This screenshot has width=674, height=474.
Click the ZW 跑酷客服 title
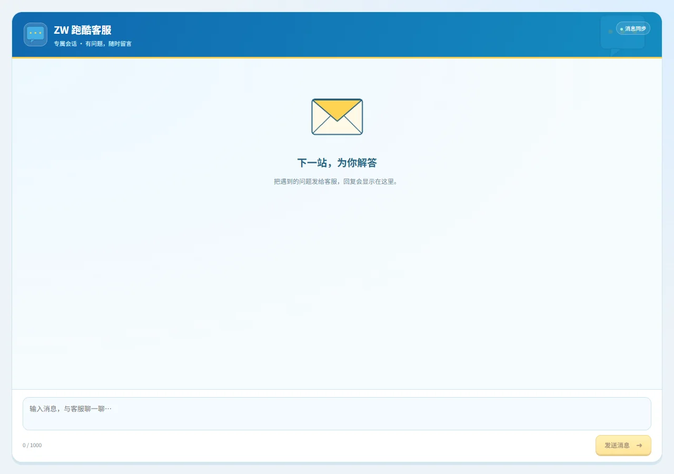tap(83, 30)
